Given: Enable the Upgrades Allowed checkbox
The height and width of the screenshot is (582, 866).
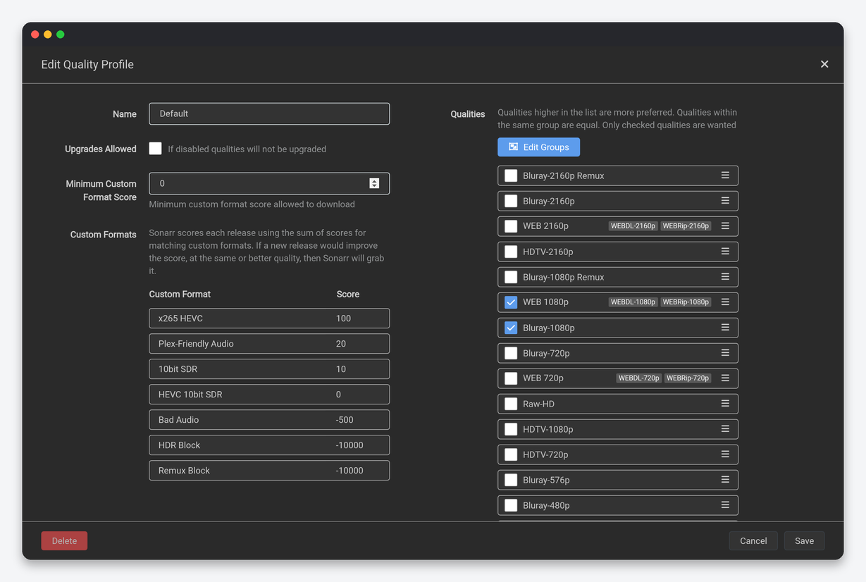Looking at the screenshot, I should coord(156,148).
